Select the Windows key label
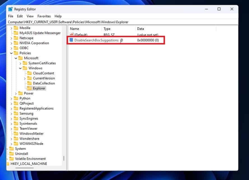Image resolution: width=249 pixels, height=180 pixels. coord(35,68)
